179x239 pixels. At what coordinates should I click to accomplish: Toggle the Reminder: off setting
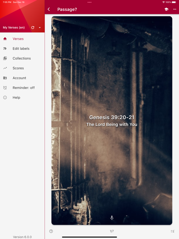[22, 88]
